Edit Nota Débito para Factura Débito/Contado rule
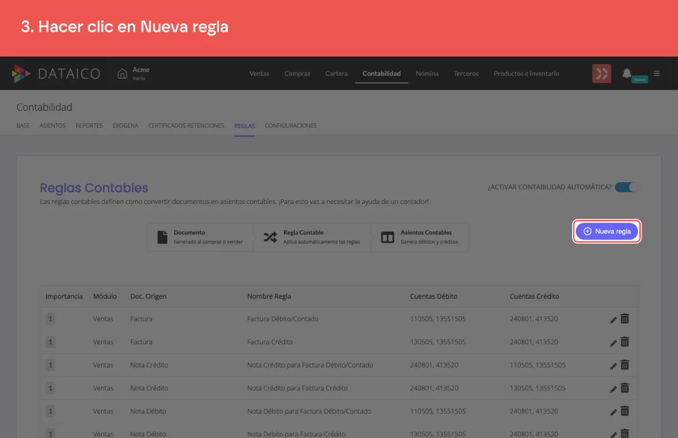678x438 pixels. 613,412
